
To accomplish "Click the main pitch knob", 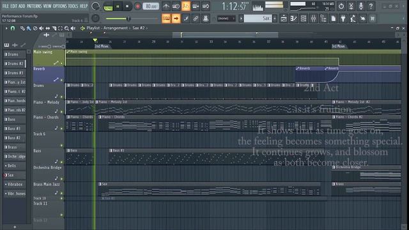I will (95, 19).
